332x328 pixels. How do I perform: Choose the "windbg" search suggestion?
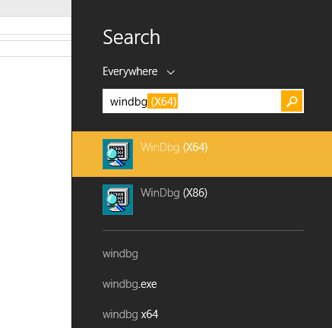coord(120,254)
